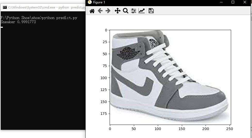The image size is (252, 138).
Task: Close the Figure 1 window
Action: (245, 2)
